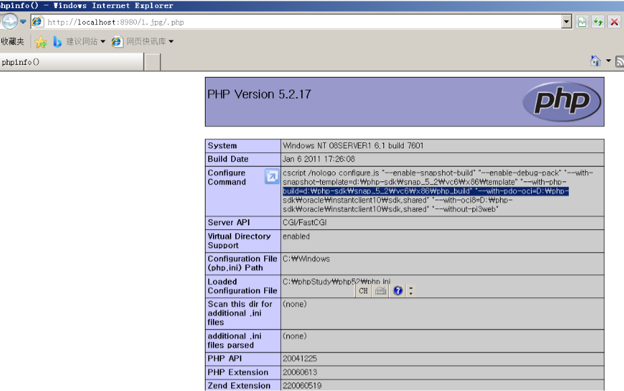The width and height of the screenshot is (624, 391).
Task: Click the CH language indicator button
Action: click(x=363, y=291)
